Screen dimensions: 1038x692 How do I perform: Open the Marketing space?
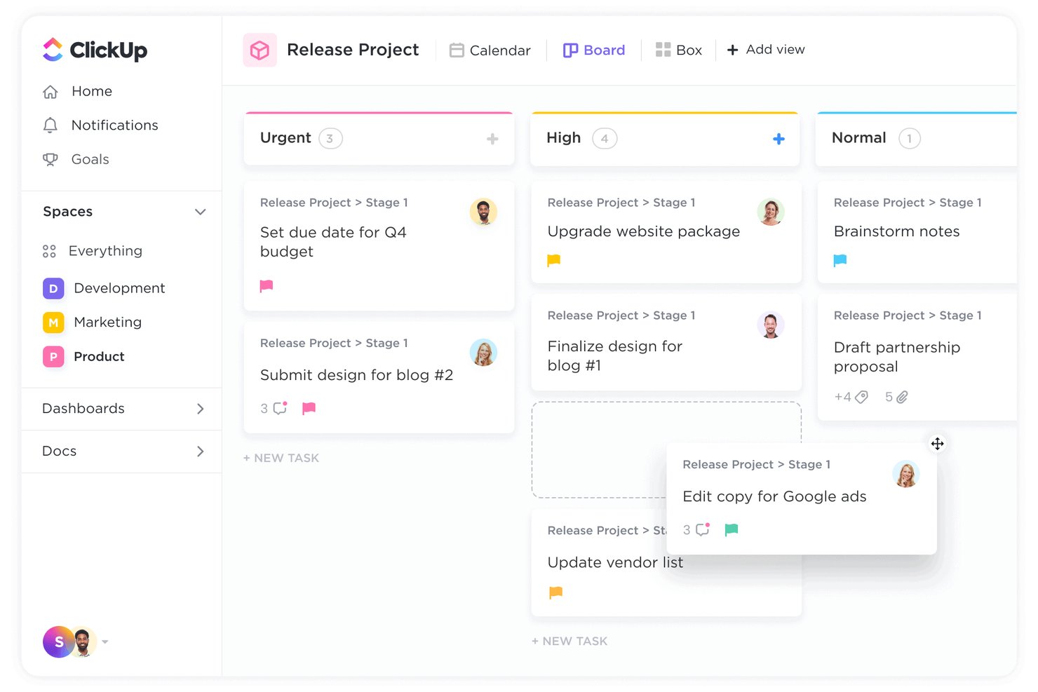pyautogui.click(x=107, y=323)
